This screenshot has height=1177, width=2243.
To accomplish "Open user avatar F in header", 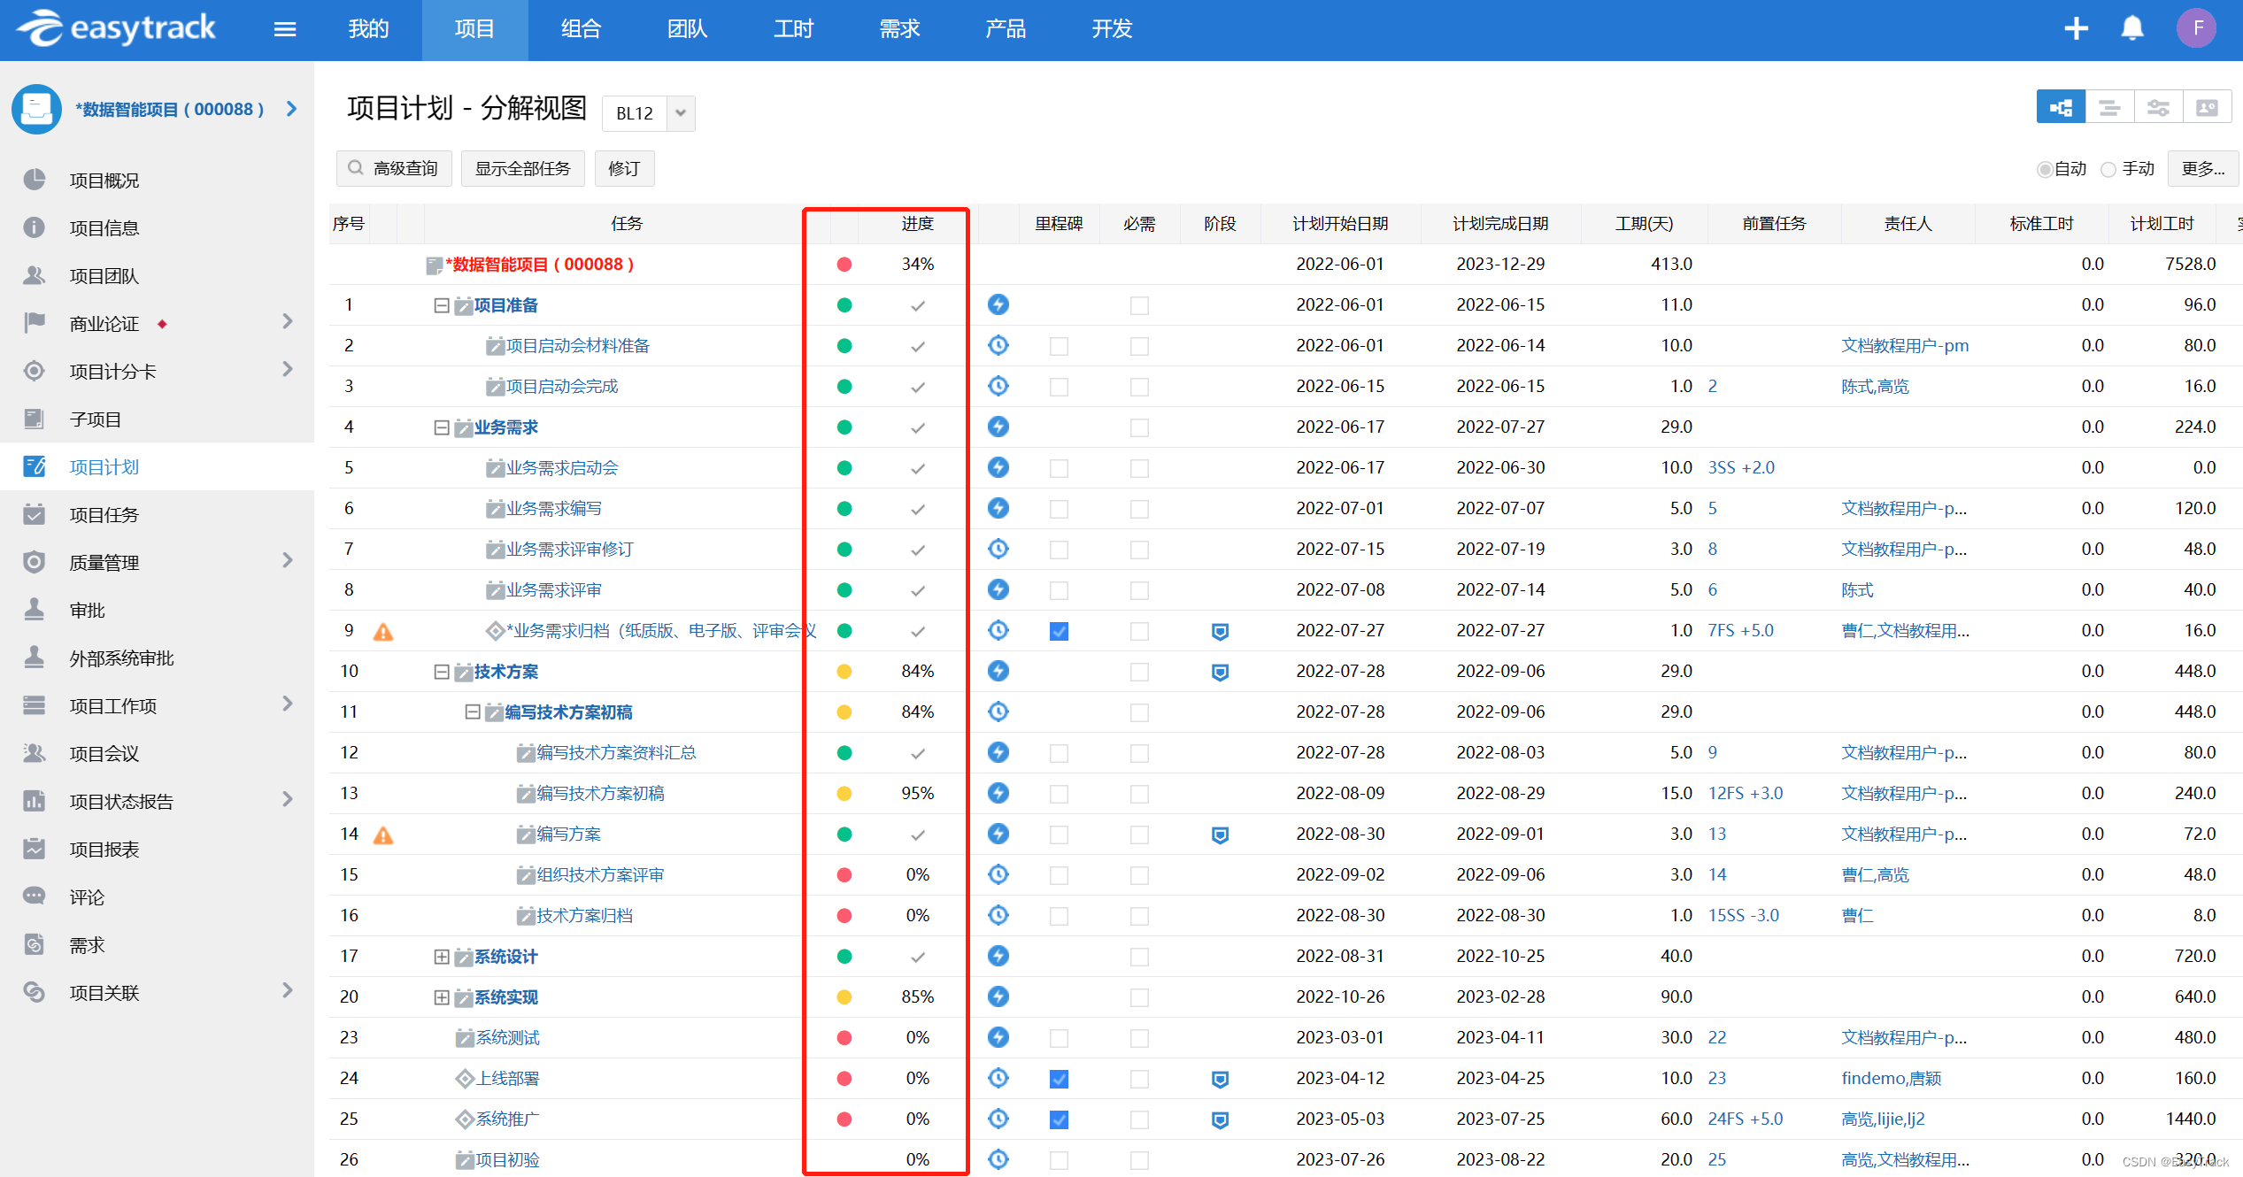I will [2196, 29].
